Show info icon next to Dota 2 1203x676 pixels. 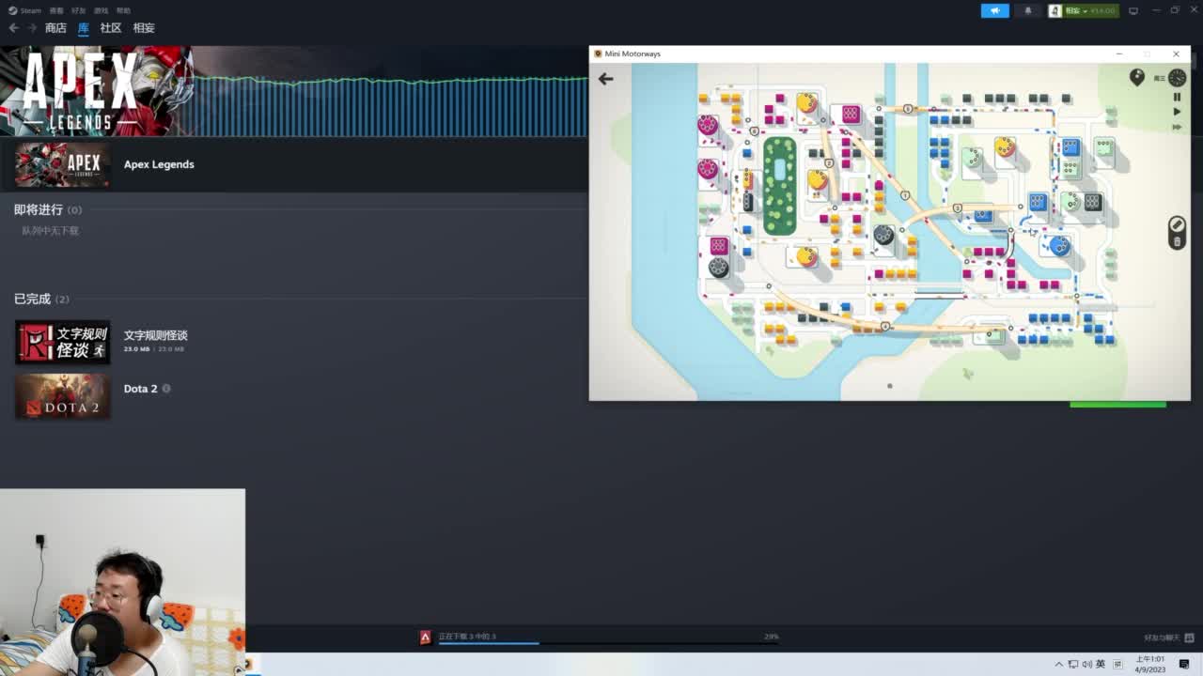click(166, 388)
